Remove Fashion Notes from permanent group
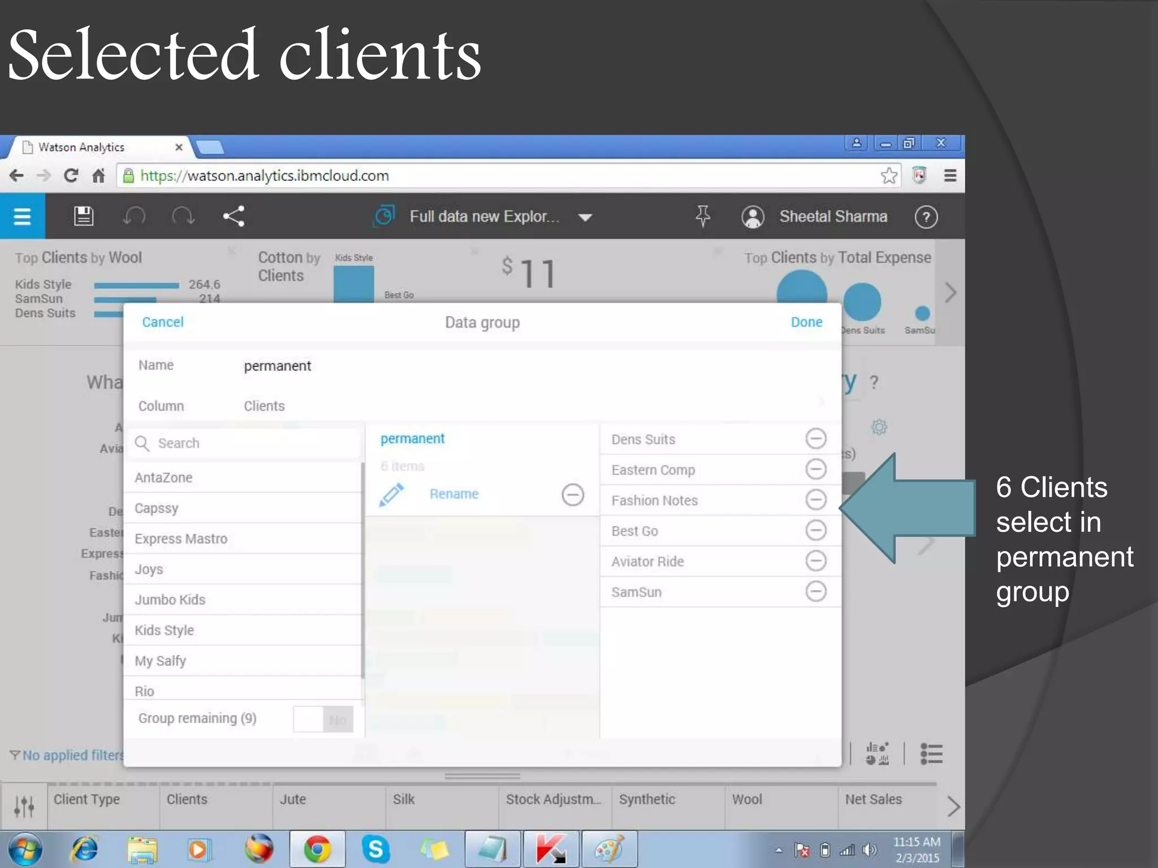Image resolution: width=1158 pixels, height=868 pixels. (x=815, y=500)
